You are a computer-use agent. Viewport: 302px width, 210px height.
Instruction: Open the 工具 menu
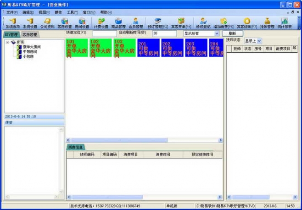[x=72, y=12]
